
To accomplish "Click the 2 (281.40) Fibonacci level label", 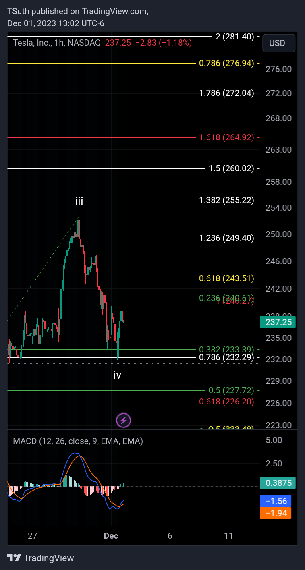I will pyautogui.click(x=235, y=37).
